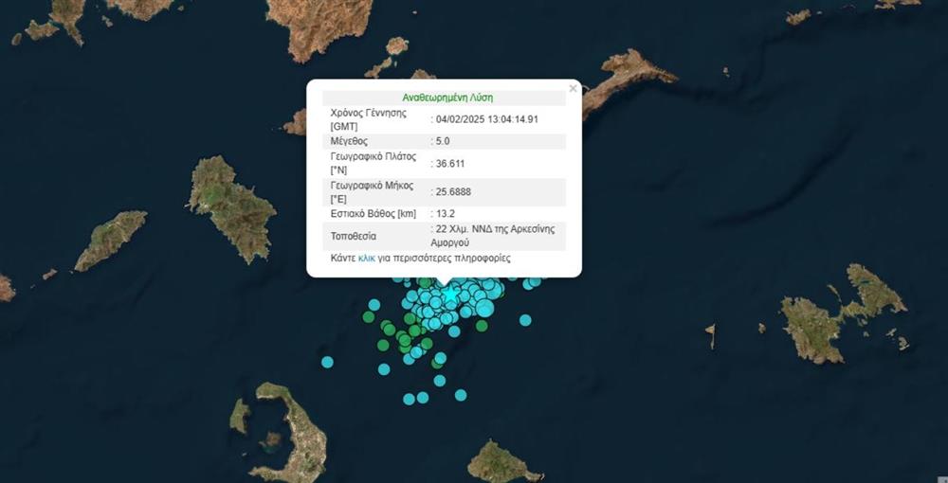Viewport: 948px width, 483px height.
Task: Click the location text mentioning Αρκεσίνης Αμοργού
Action: pyautogui.click(x=495, y=235)
